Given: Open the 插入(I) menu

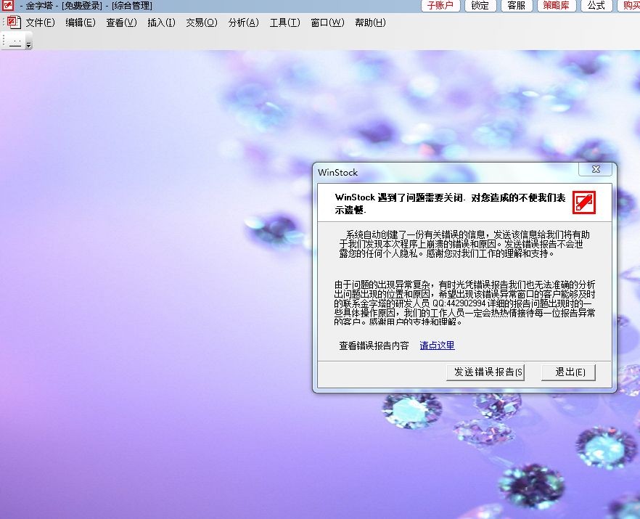Looking at the screenshot, I should [161, 23].
